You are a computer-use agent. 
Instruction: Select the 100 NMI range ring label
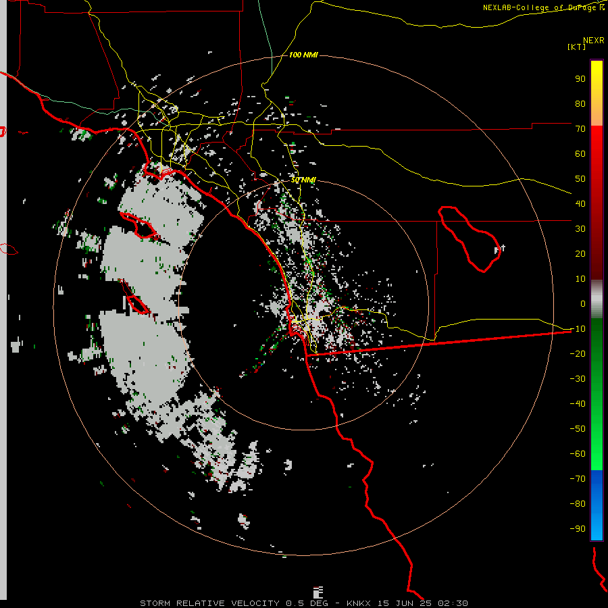[303, 55]
